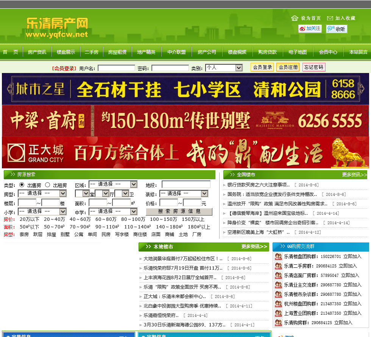Viewport: 371px width, 337px height.
Task: Open 更多资讯 link in 全国楼市
Action: point(354,175)
